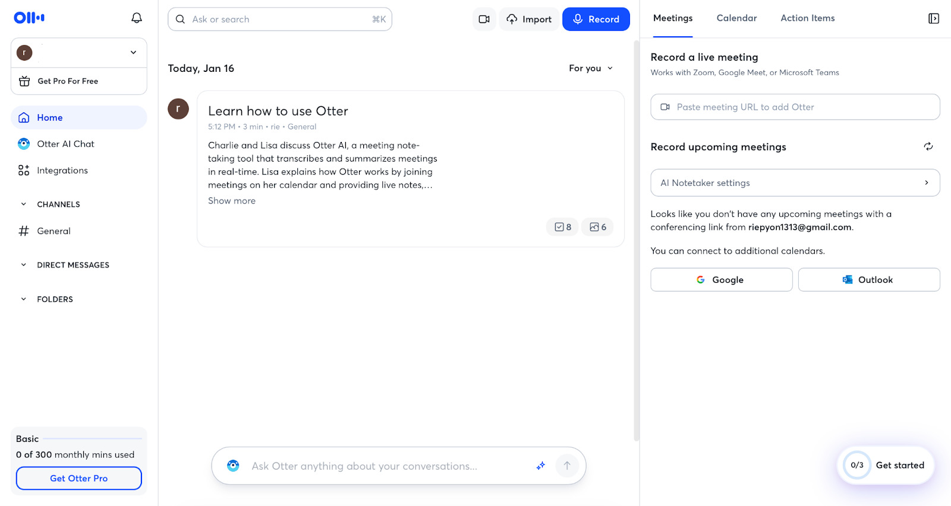
Task: Collapse the DIRECT MESSAGES section
Action: click(24, 265)
